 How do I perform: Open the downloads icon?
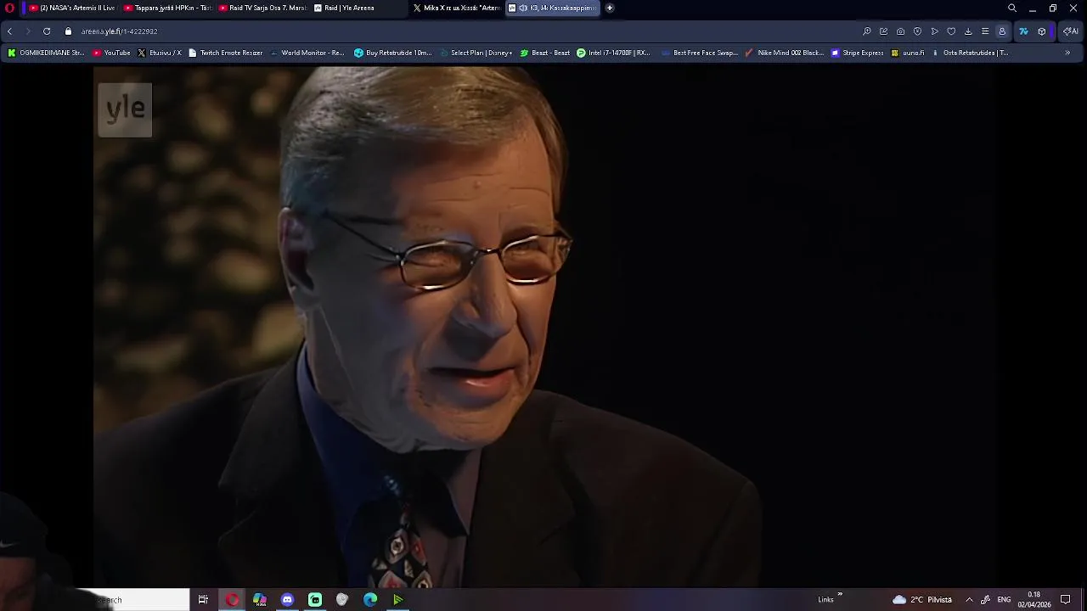click(968, 31)
